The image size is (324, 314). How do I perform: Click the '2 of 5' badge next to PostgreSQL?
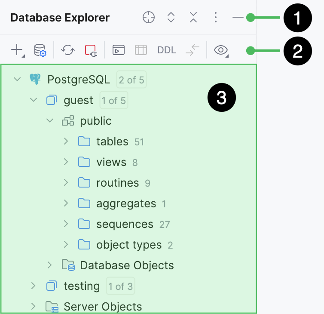pyautogui.click(x=131, y=80)
